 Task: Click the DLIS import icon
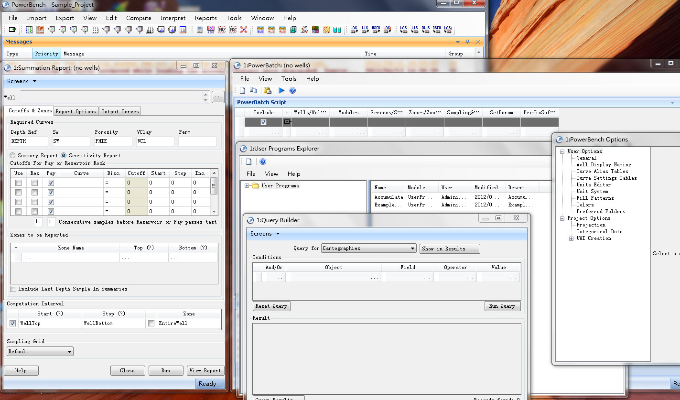point(426,30)
